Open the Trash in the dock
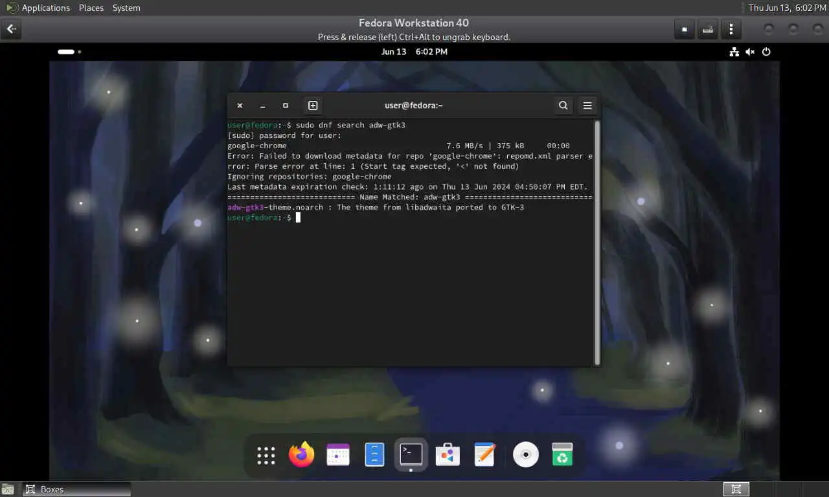The image size is (829, 497). click(562, 455)
